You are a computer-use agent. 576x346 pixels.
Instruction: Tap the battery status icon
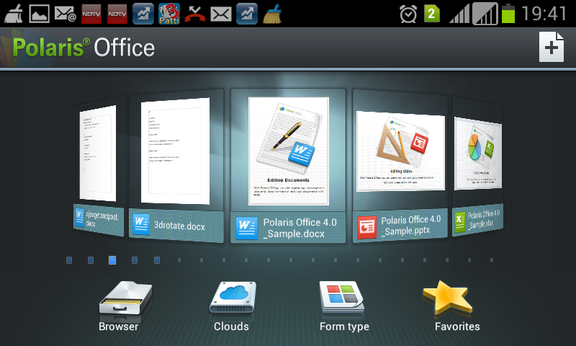(x=508, y=14)
